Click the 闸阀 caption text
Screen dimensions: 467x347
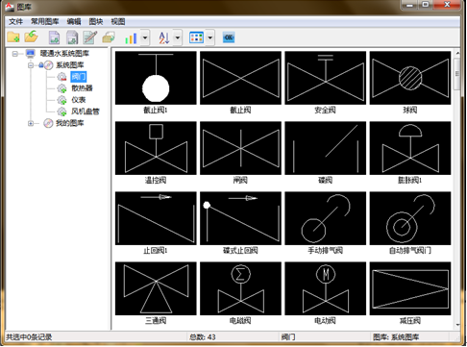point(240,181)
